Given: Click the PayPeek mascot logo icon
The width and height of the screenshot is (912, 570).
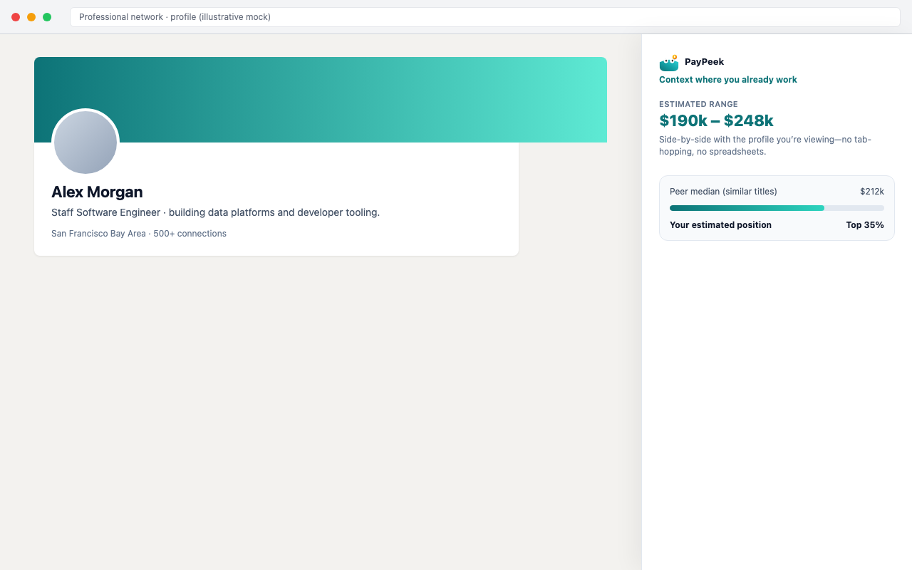Looking at the screenshot, I should 668,63.
